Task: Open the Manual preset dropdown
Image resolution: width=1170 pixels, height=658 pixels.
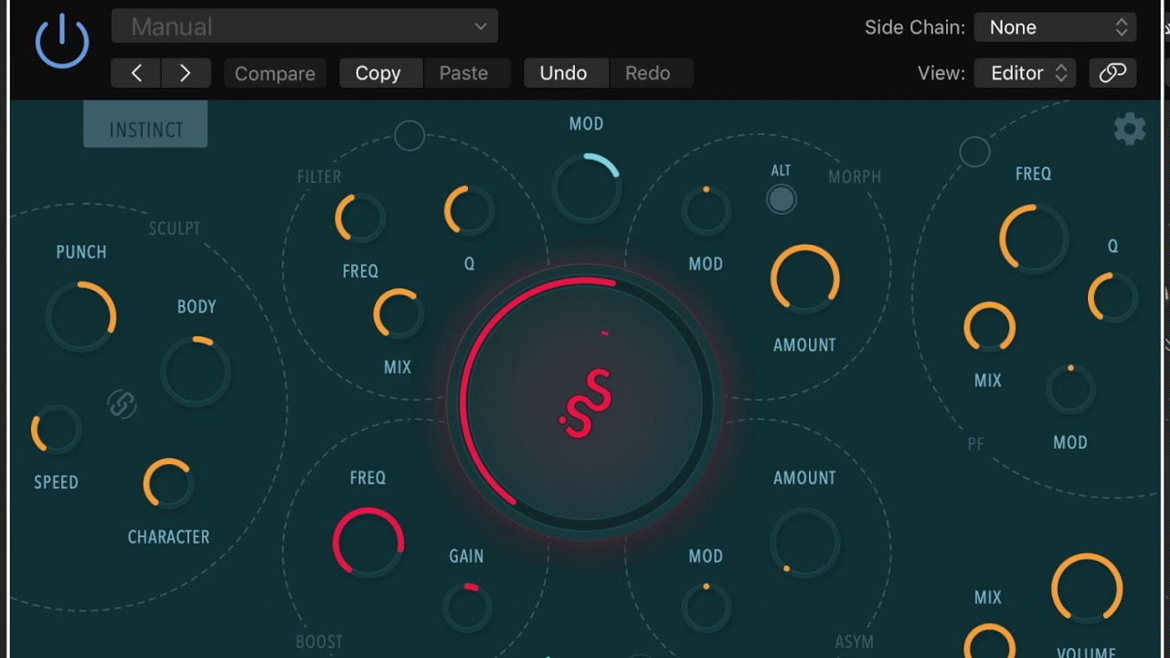Action: coord(304,27)
